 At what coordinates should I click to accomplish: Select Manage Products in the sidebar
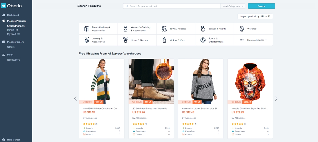(16, 21)
